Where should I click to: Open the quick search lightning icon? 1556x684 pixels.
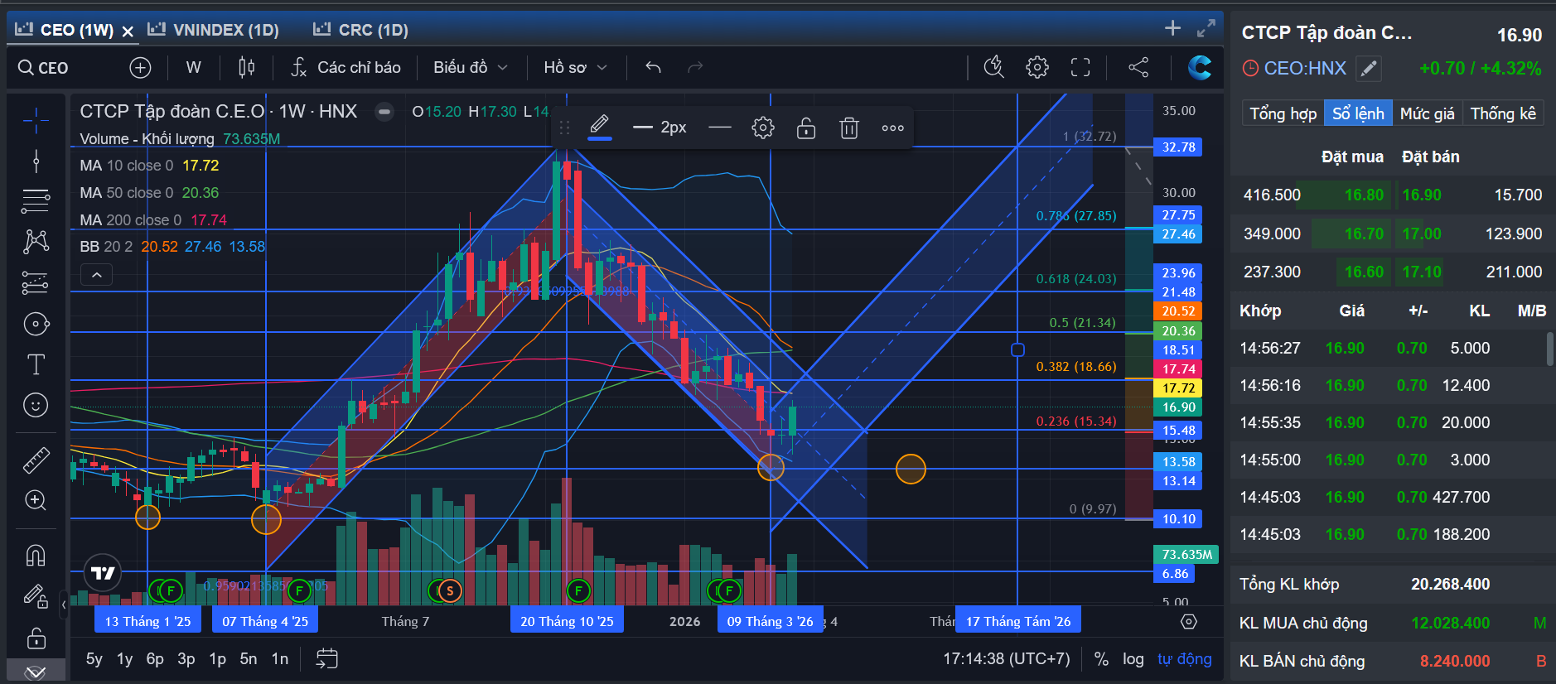(993, 67)
